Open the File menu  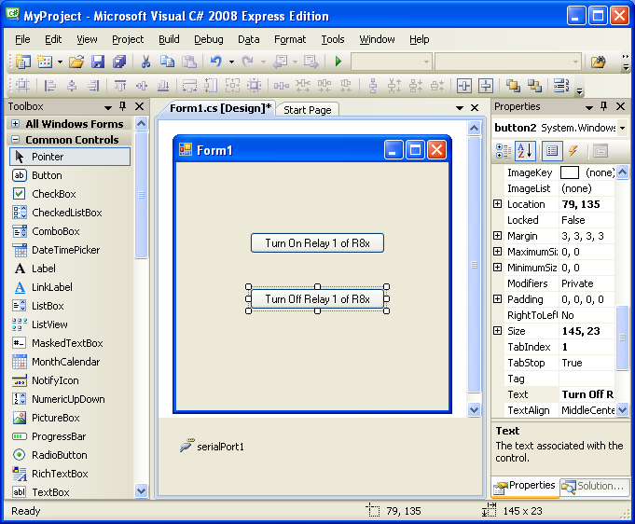coord(22,39)
